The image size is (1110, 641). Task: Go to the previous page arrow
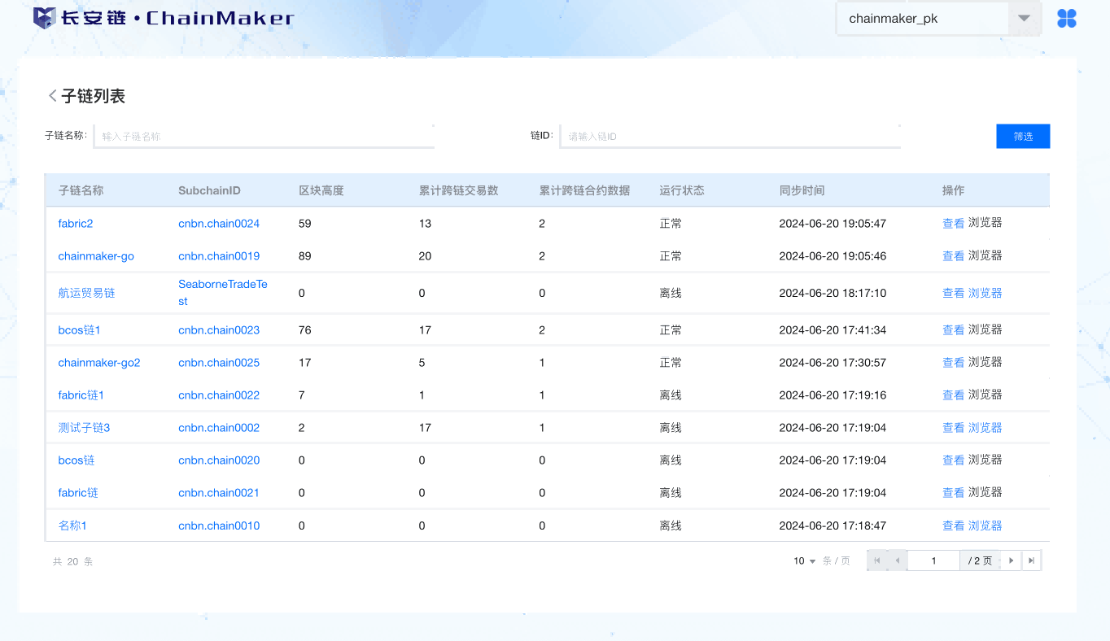pyautogui.click(x=897, y=560)
